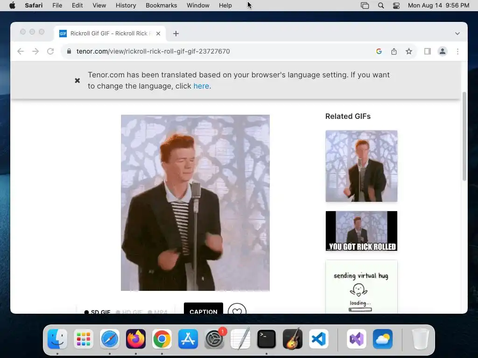478x358 pixels.
Task: Open Control Center in menu bar
Action: click(396, 6)
